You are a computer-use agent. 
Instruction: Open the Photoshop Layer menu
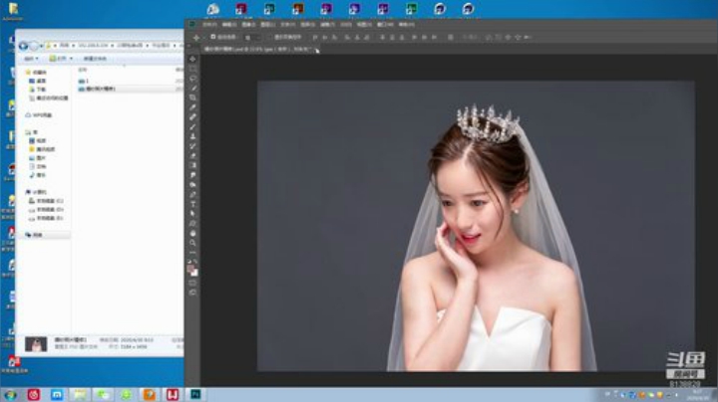coord(268,24)
